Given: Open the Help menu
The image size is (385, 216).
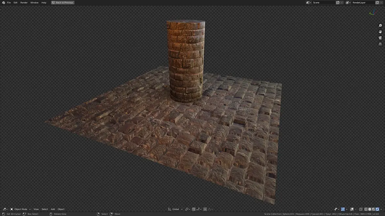Looking at the screenshot, I should [x=44, y=3].
